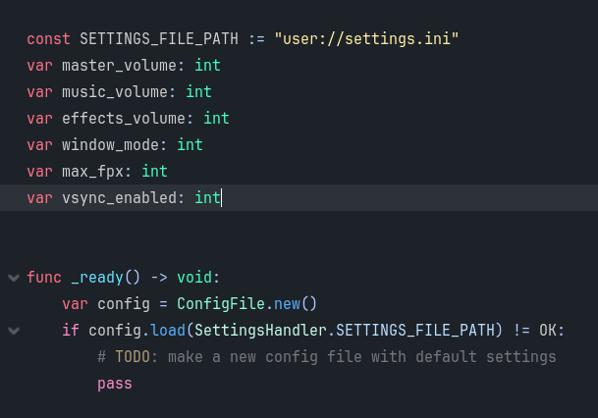Image resolution: width=598 pixels, height=418 pixels.
Task: Click the int type after master_volume
Action: [207, 66]
